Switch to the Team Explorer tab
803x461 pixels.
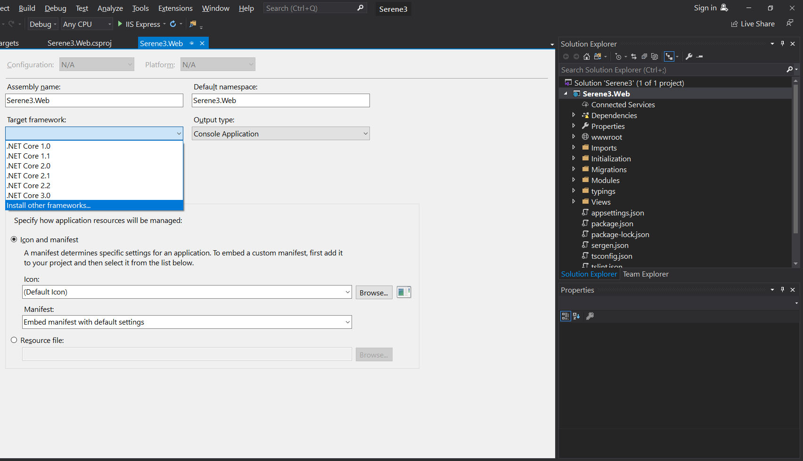coord(645,274)
